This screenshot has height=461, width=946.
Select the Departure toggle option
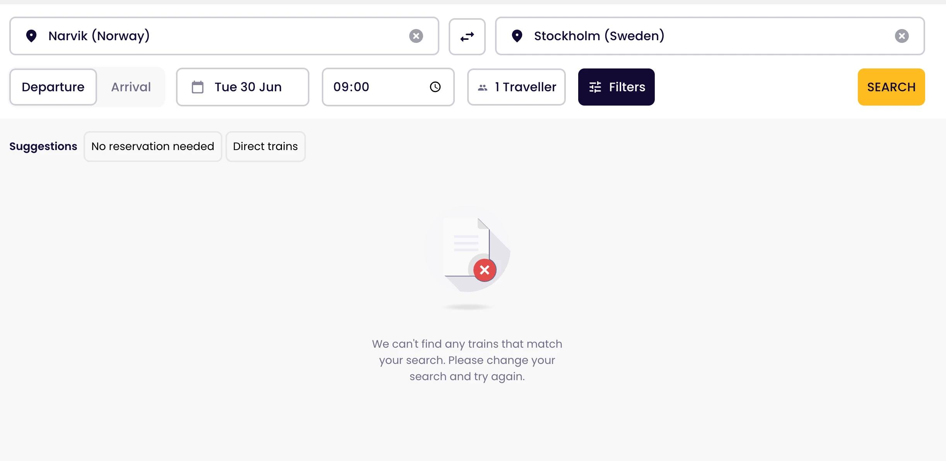tap(53, 87)
